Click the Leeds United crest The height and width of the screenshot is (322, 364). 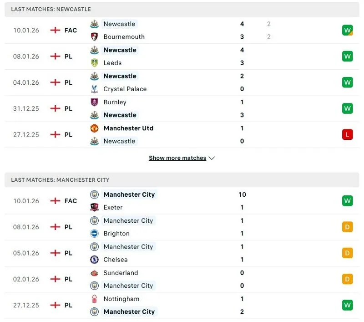pyautogui.click(x=94, y=63)
